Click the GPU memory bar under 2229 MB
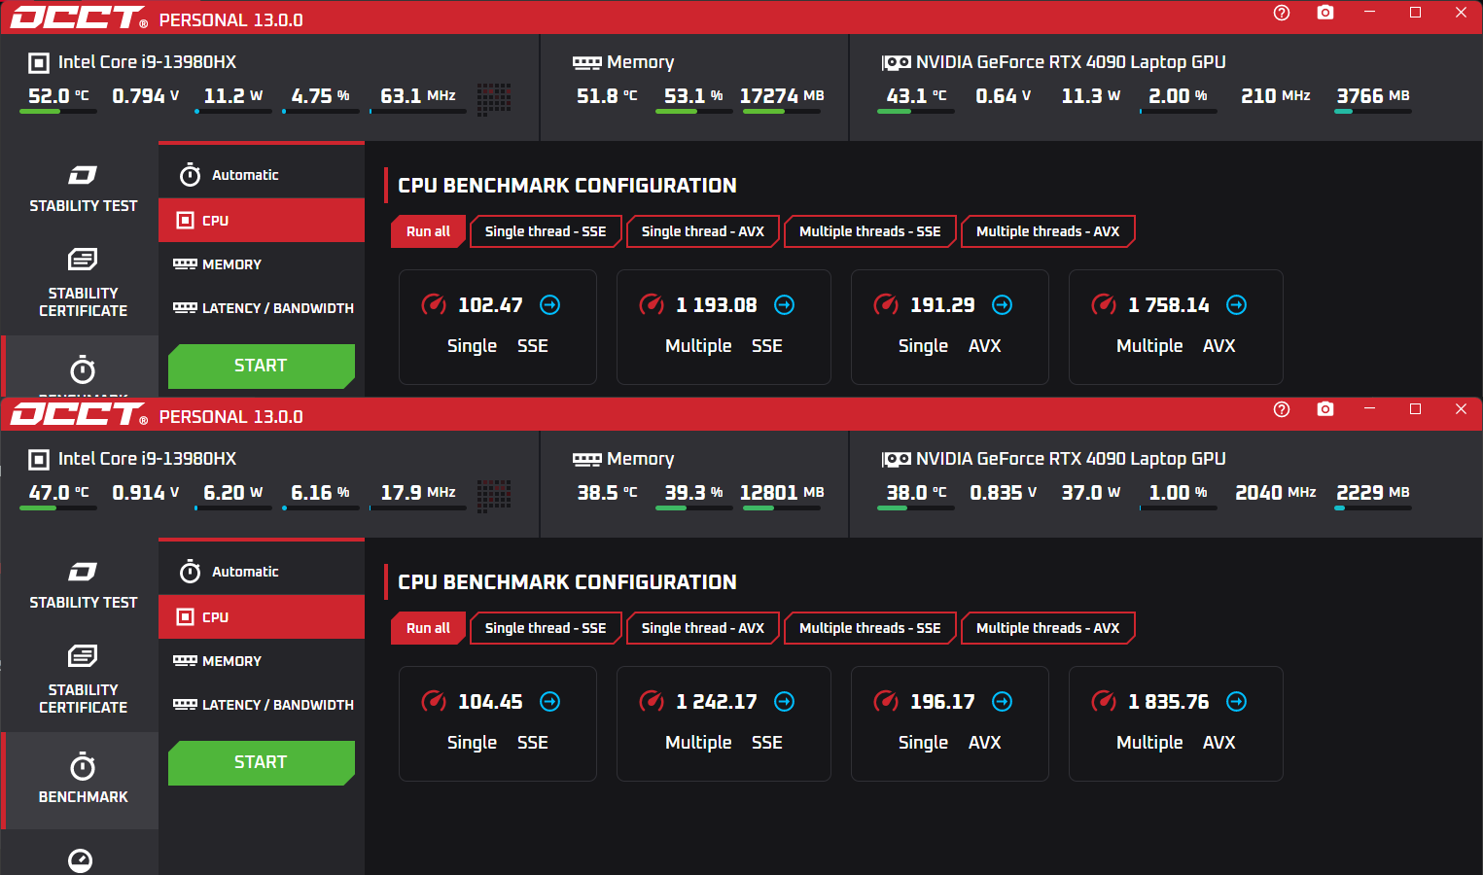1483x875 pixels. (x=1373, y=508)
